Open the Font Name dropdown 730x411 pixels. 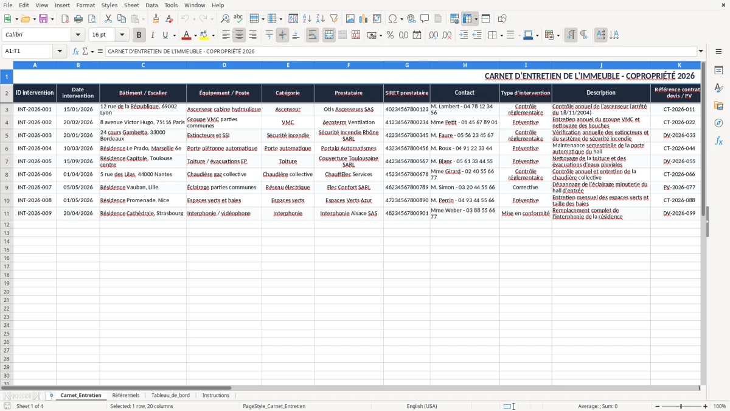pos(78,35)
